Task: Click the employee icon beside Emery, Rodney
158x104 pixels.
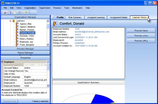Action: pyautogui.click(x=17, y=39)
